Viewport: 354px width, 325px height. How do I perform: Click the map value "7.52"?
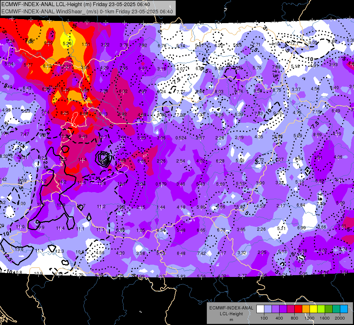pyautogui.click(x=143, y=45)
